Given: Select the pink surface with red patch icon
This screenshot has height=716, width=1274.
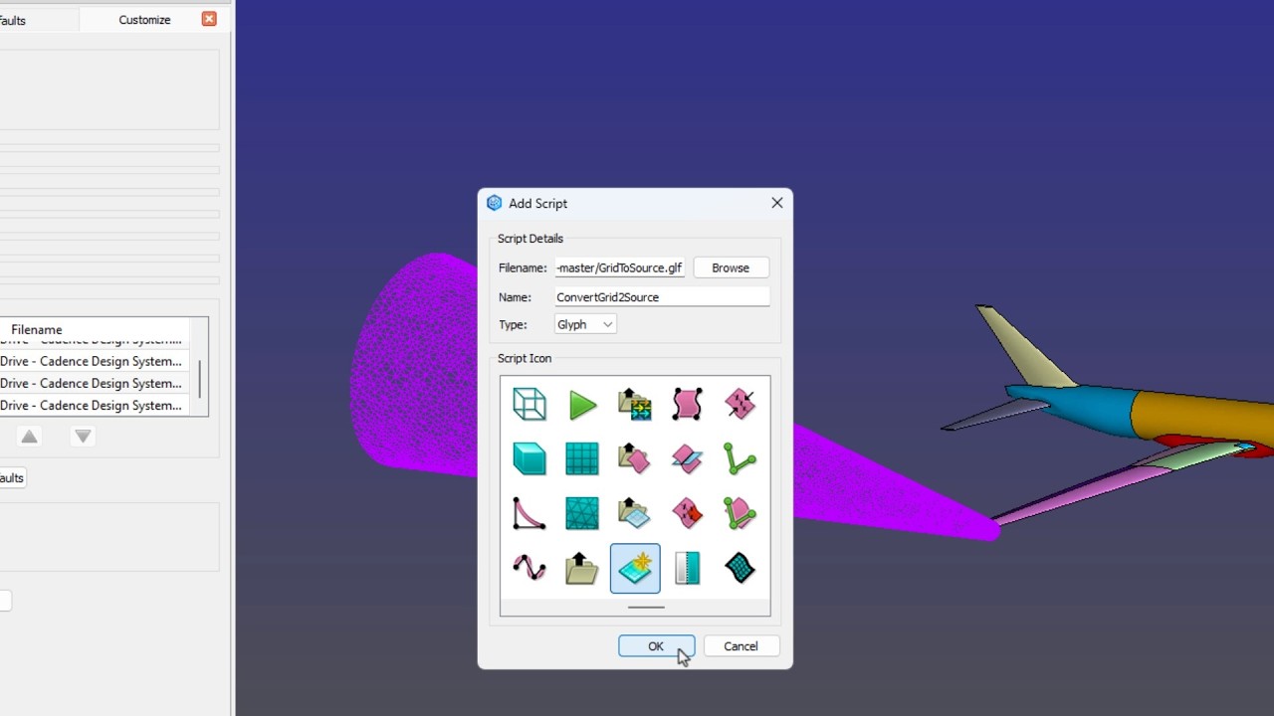Looking at the screenshot, I should click(688, 514).
